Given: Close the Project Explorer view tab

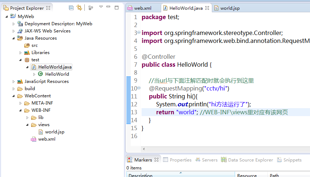Looking at the screenshot, I should (x=49, y=8).
